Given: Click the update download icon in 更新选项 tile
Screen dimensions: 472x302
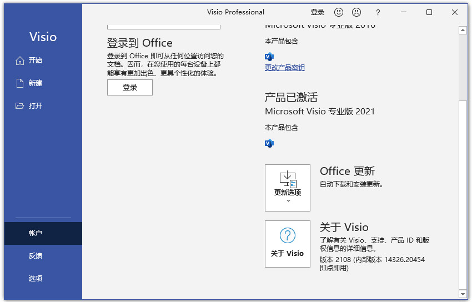Looking at the screenshot, I should point(288,179).
